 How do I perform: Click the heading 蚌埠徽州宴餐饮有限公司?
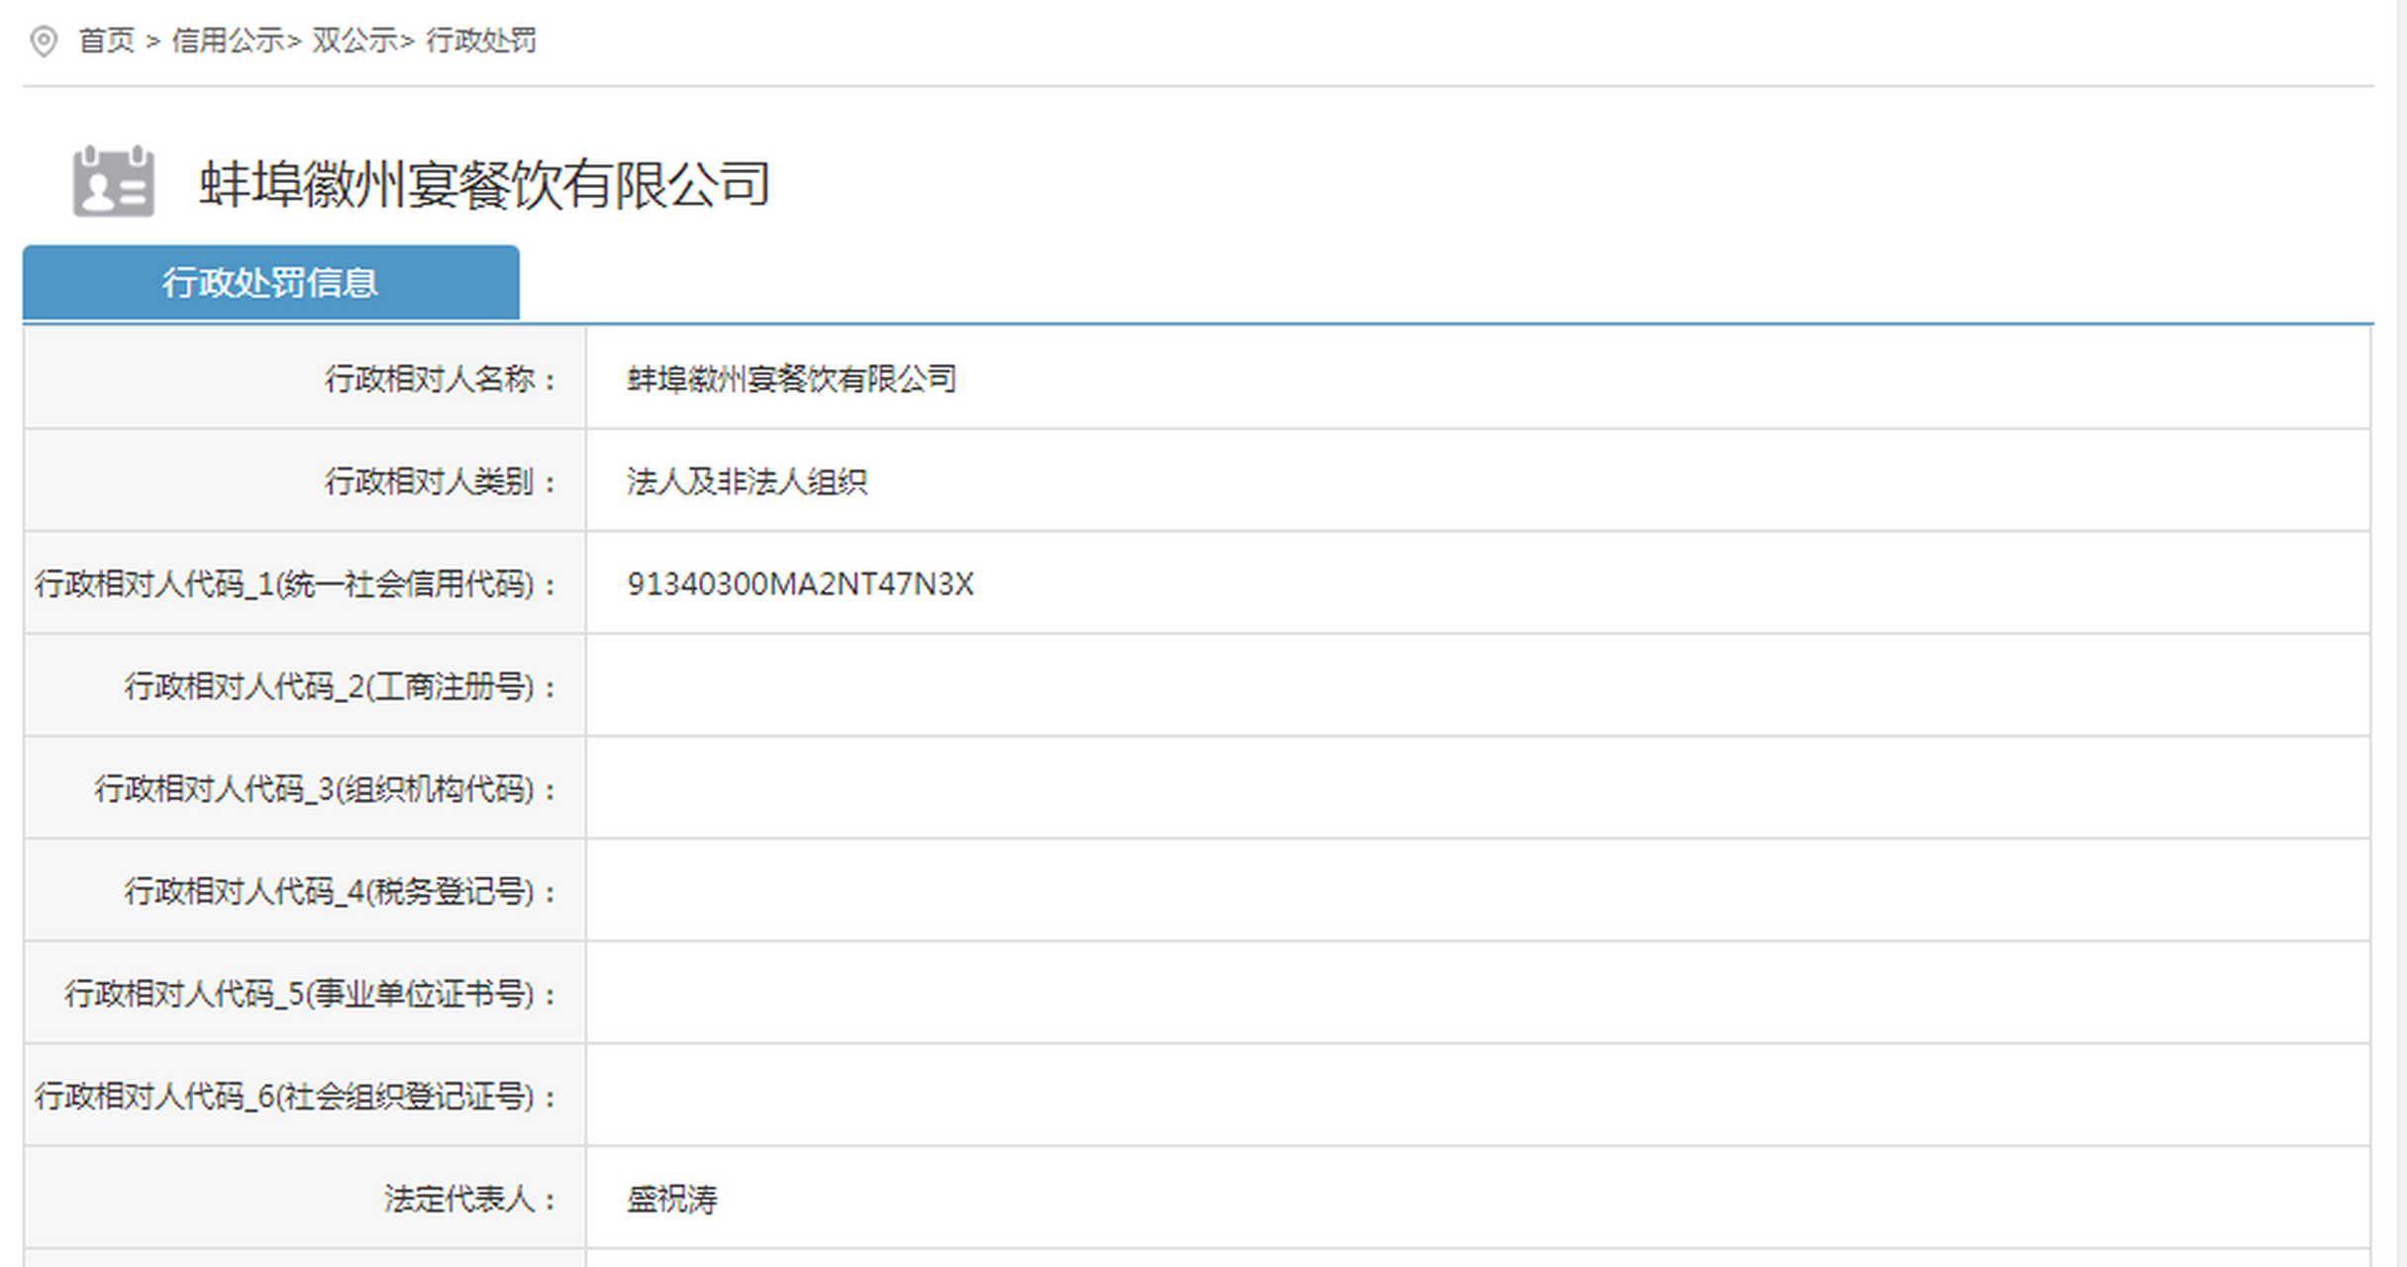coord(485,184)
